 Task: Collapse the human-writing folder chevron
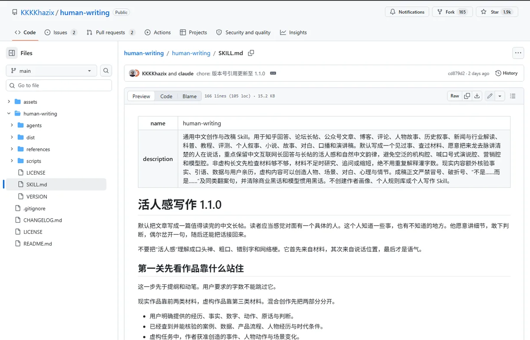(9, 114)
